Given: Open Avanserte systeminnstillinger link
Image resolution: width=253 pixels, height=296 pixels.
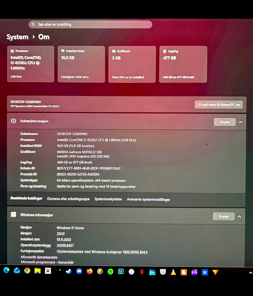Looking at the screenshot, I should pos(148,199).
